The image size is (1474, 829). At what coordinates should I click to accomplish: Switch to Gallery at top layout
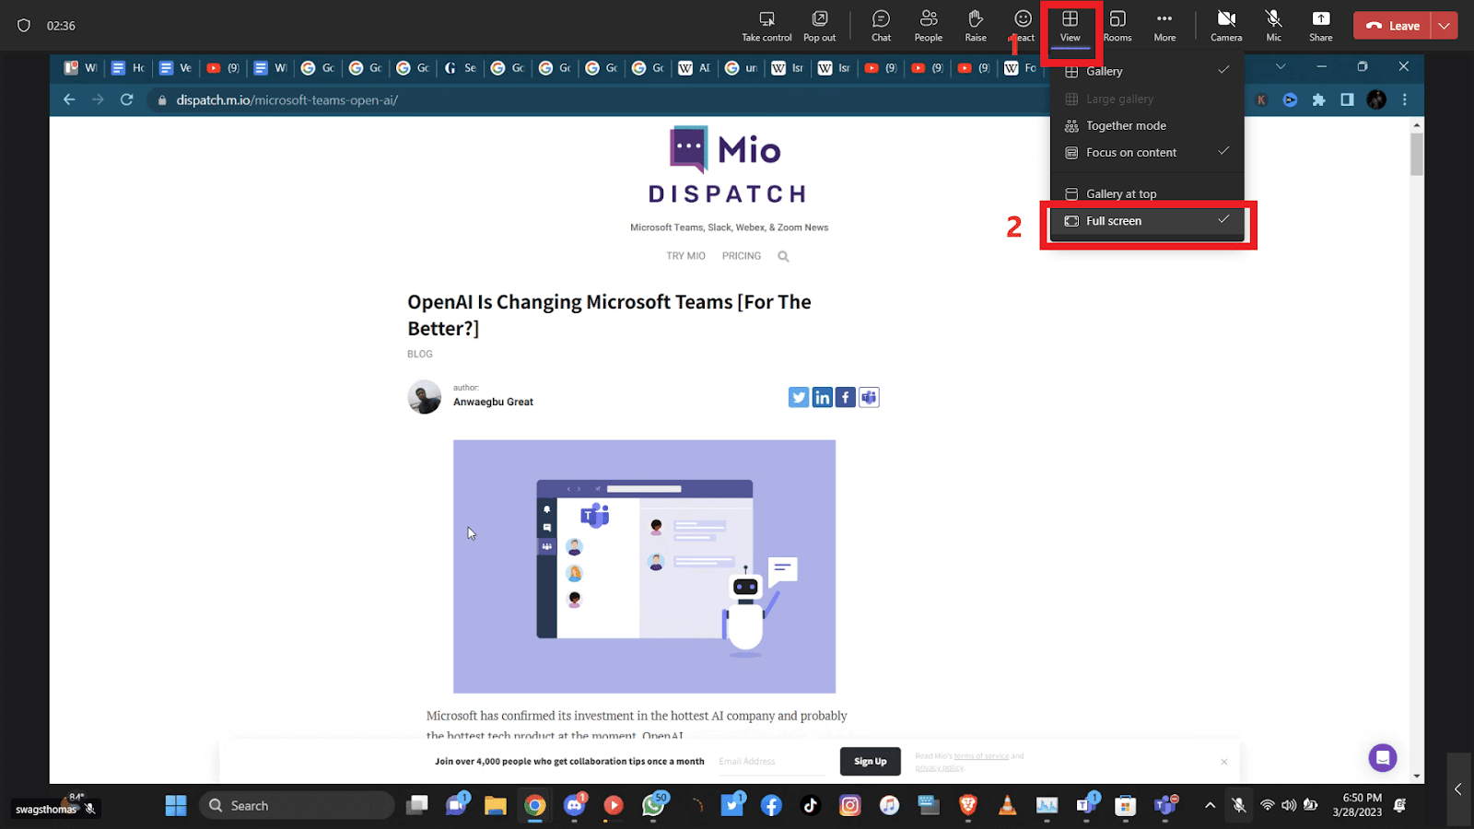(x=1120, y=193)
